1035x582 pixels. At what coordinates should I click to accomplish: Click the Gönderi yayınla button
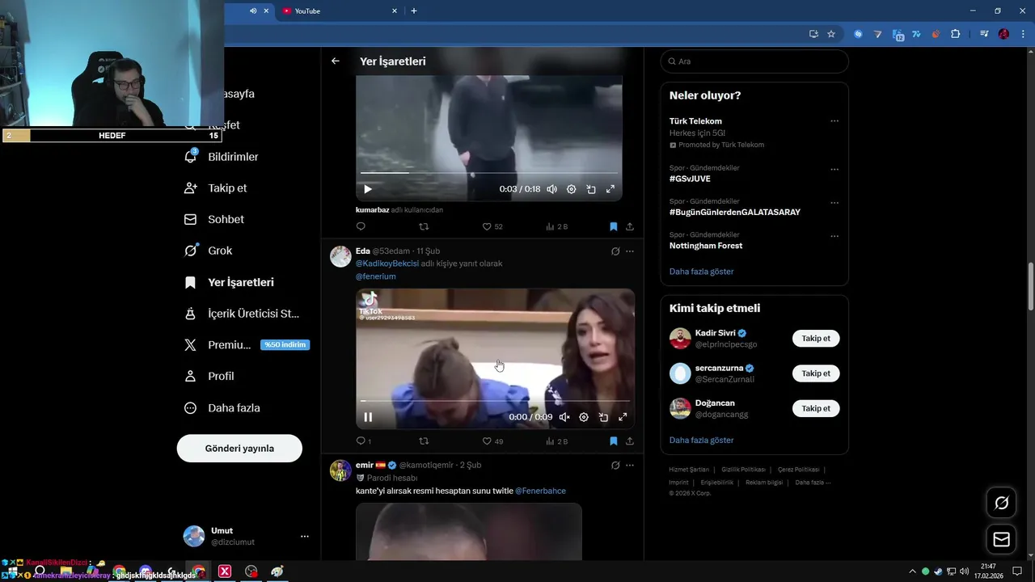[239, 448]
